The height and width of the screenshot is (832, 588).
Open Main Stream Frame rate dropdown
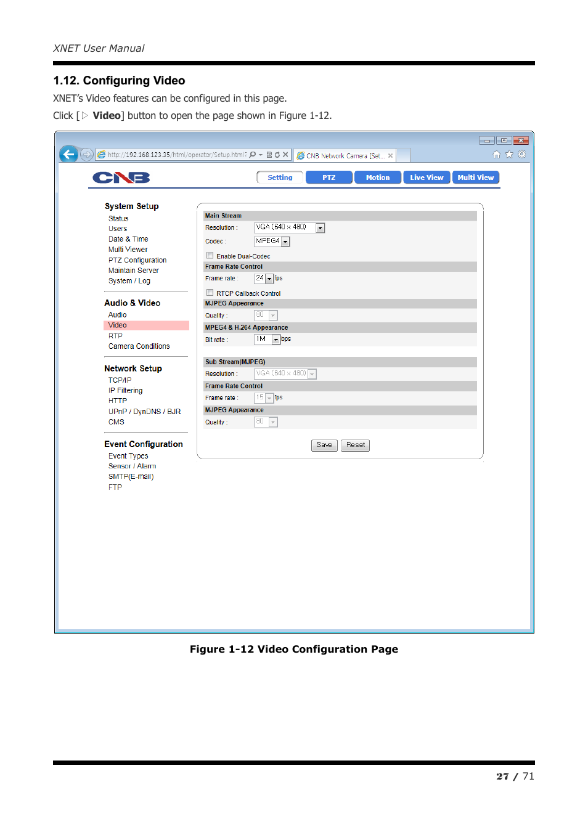(264, 279)
